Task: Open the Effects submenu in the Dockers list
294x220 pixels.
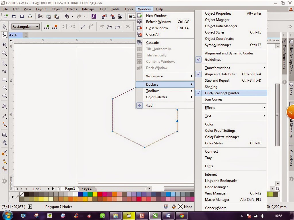Action: (x=210, y=108)
